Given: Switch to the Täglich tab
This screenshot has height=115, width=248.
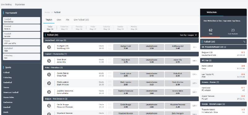Looking at the screenshot, I should pyautogui.click(x=49, y=20).
